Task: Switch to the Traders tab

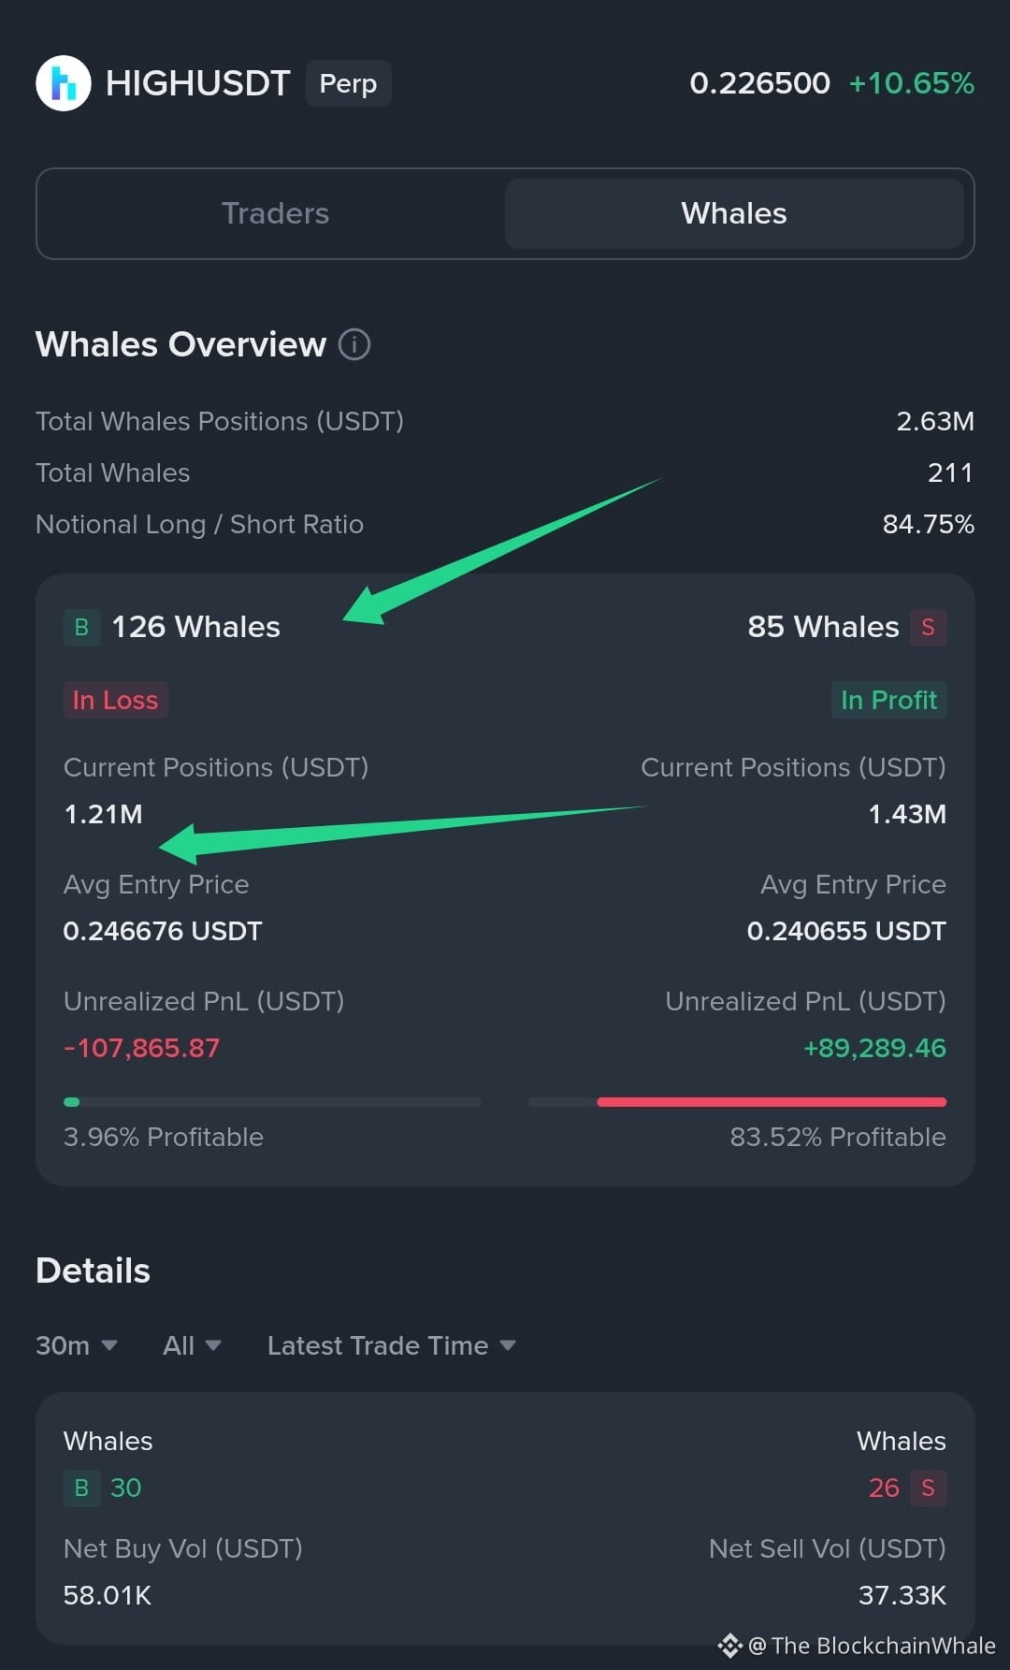Action: 275,213
